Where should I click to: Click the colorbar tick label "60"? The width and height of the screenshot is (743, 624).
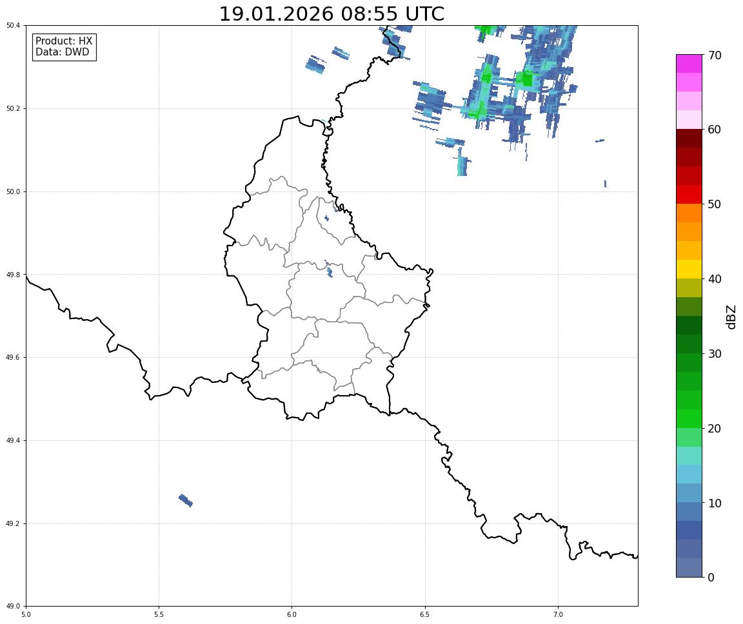pos(715,130)
